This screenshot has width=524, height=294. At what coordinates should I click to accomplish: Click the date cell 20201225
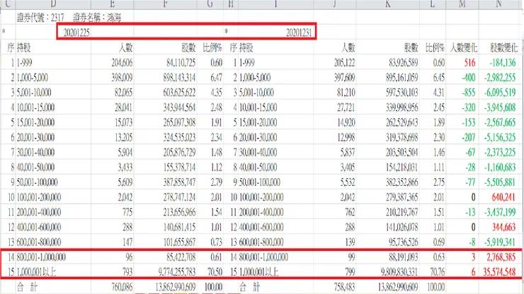(76, 33)
